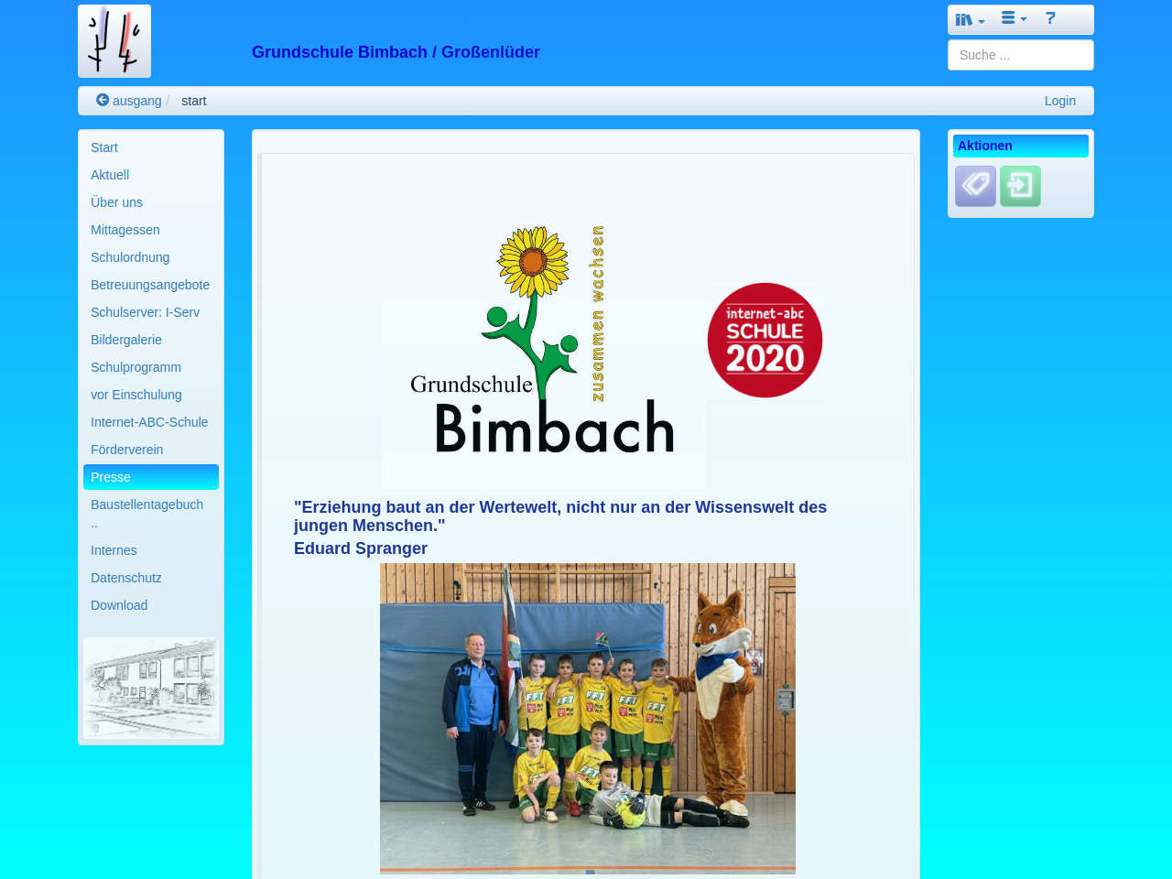
Task: Open the Baustellentagebuch sidebar entry
Action: pyautogui.click(x=146, y=505)
